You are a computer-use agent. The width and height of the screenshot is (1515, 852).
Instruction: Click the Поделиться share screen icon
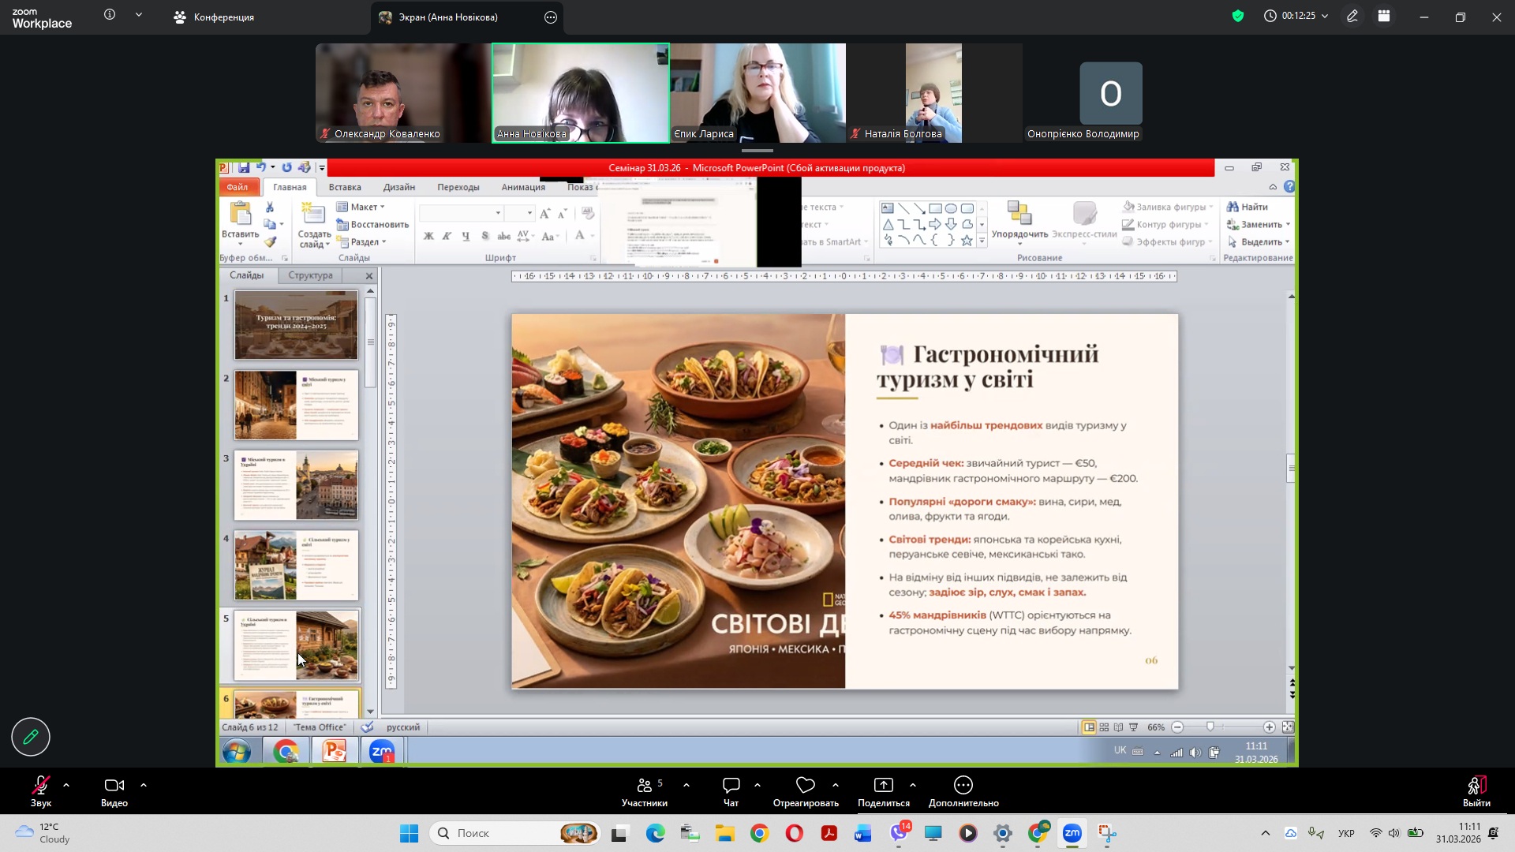883,786
